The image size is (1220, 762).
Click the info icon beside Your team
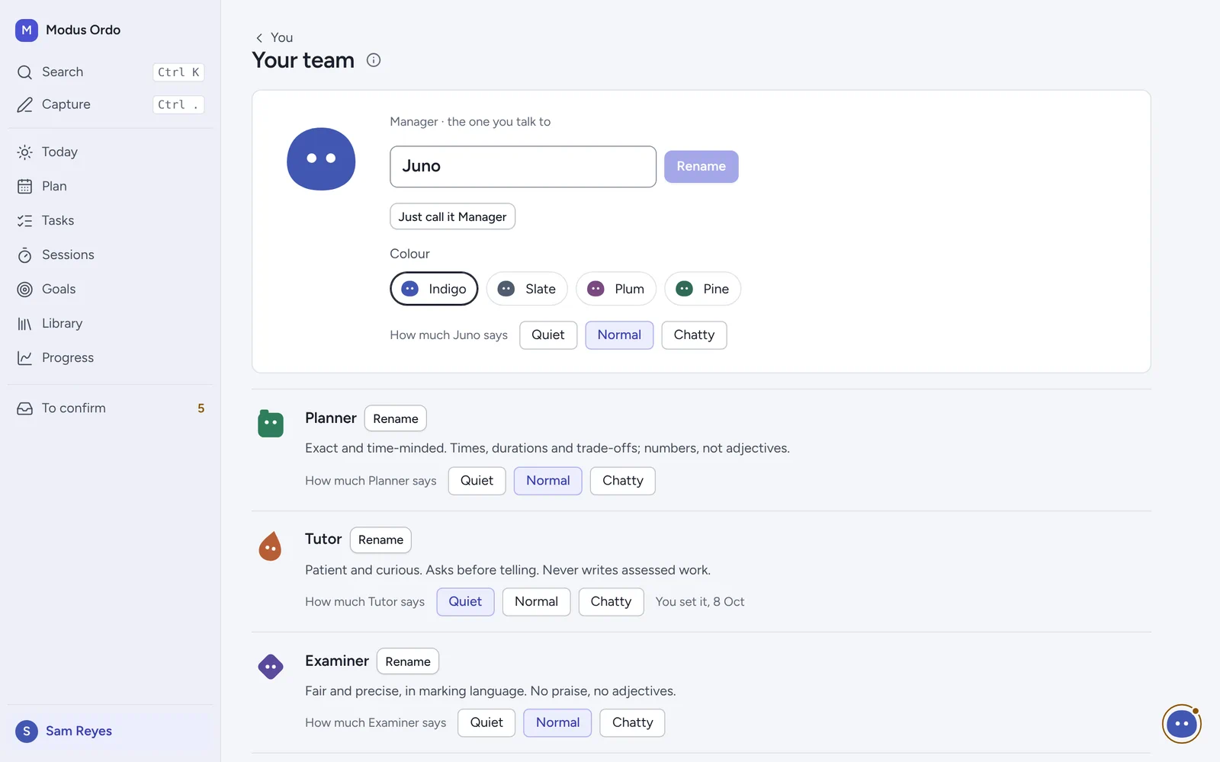[x=374, y=60]
